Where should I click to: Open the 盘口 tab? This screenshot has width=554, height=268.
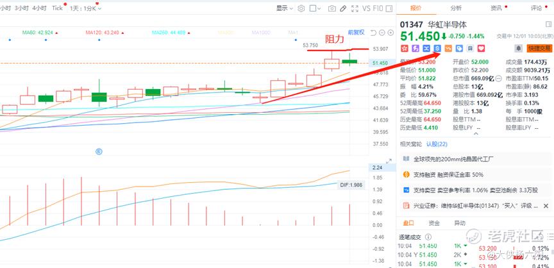[408, 223]
